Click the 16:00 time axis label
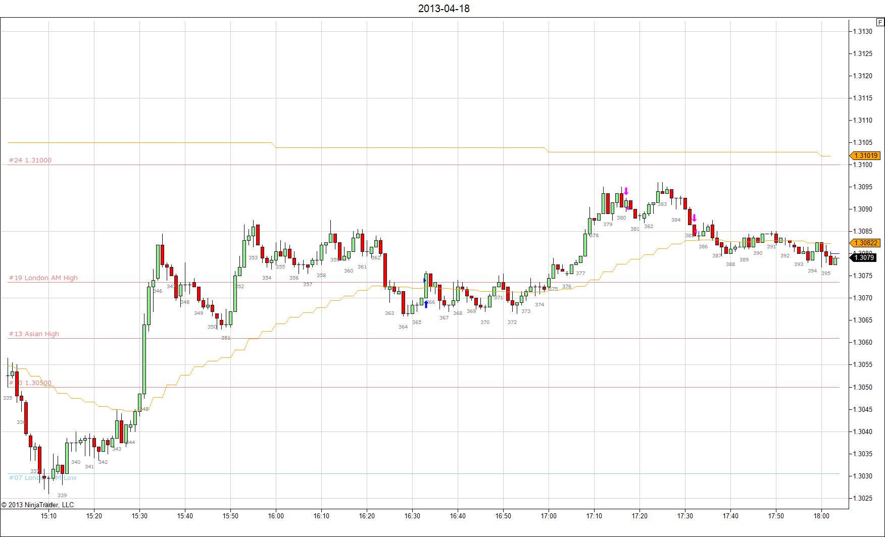885x537 pixels. (x=276, y=516)
